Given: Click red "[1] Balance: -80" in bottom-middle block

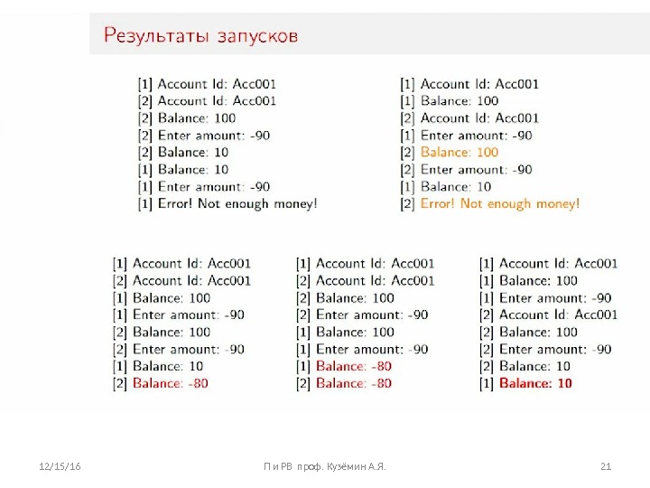Looking at the screenshot, I should (344, 366).
